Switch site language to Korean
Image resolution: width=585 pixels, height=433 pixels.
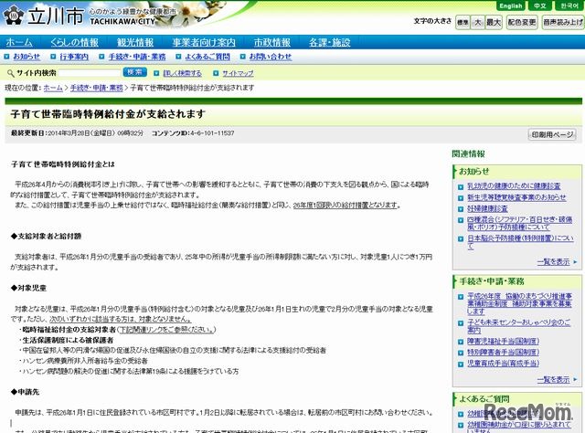pyautogui.click(x=569, y=6)
